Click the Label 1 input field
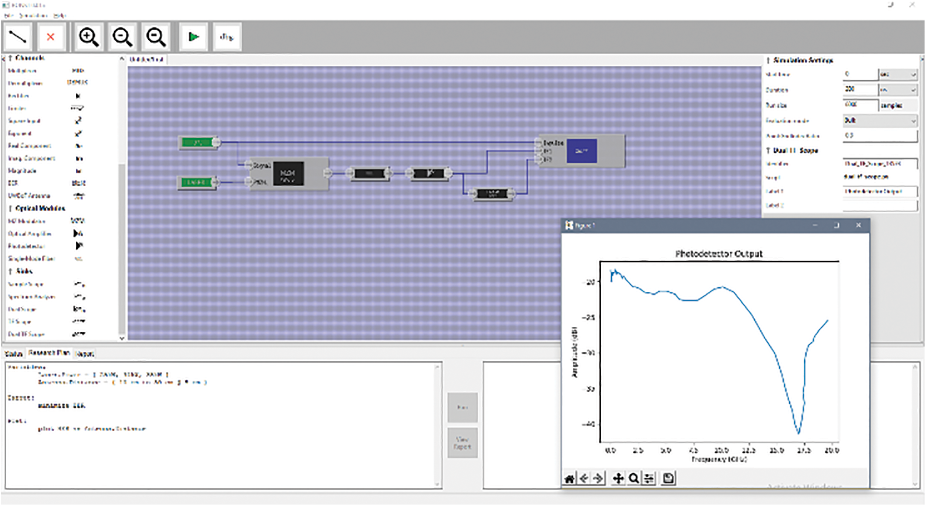This screenshot has width=926, height=506. pos(880,191)
